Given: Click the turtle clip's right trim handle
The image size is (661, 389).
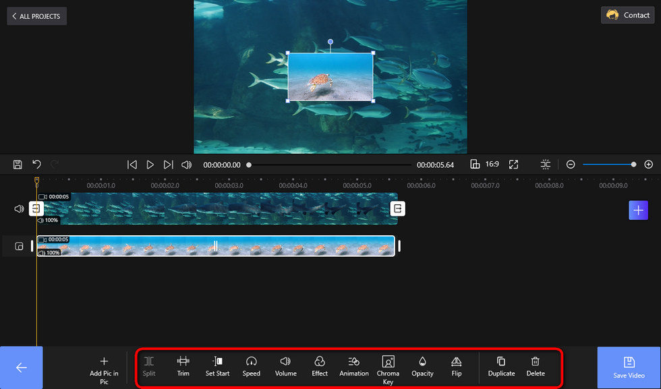Looking at the screenshot, I should pyautogui.click(x=399, y=245).
